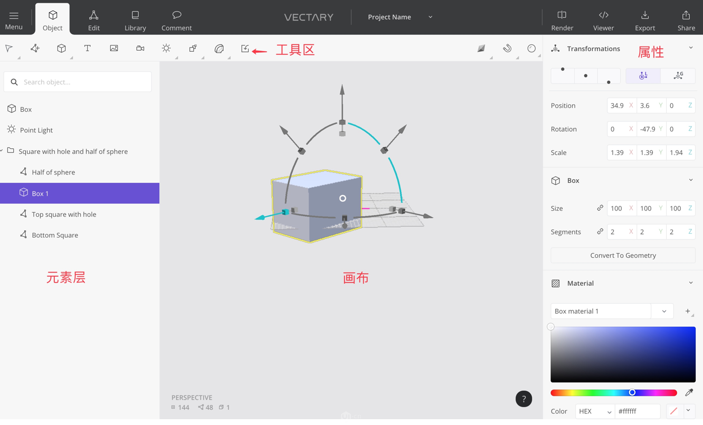
Task: Click the color texture swatch
Action: point(673,411)
